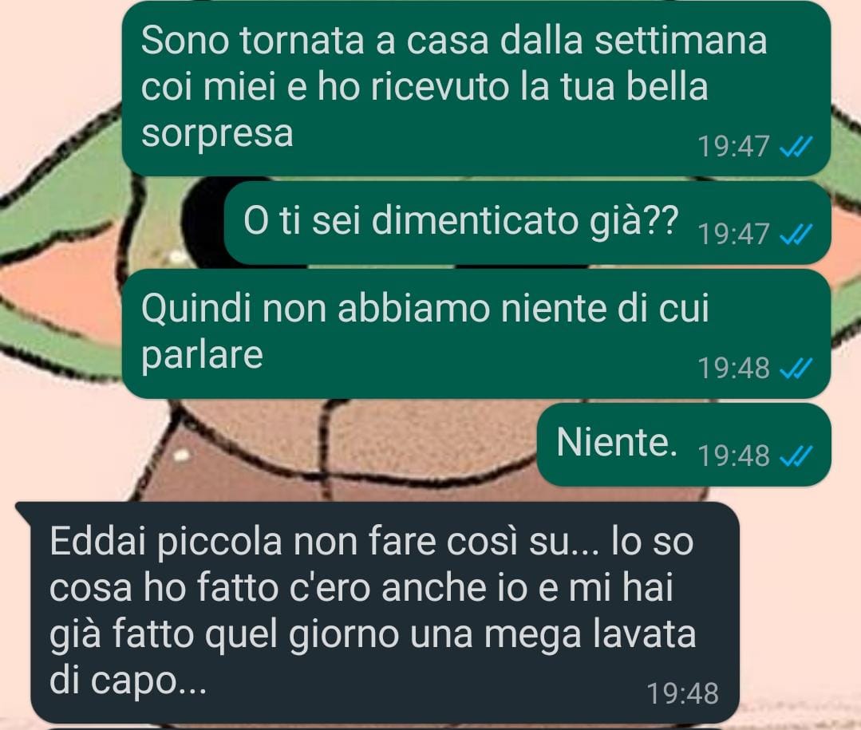Tap the 19:48 timestamp of received message
Screen dimensions: 861x730
pos(682,693)
